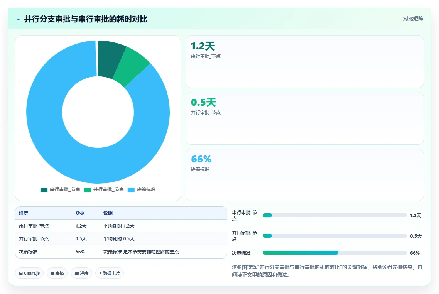The width and height of the screenshot is (439, 294).
Task: Click table cell 平均耗时 1.2天
Action: [x=119, y=226]
